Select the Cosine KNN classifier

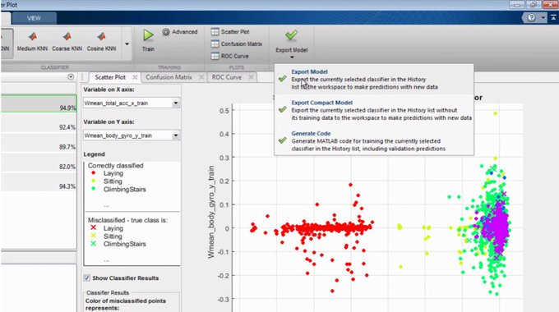pos(101,42)
